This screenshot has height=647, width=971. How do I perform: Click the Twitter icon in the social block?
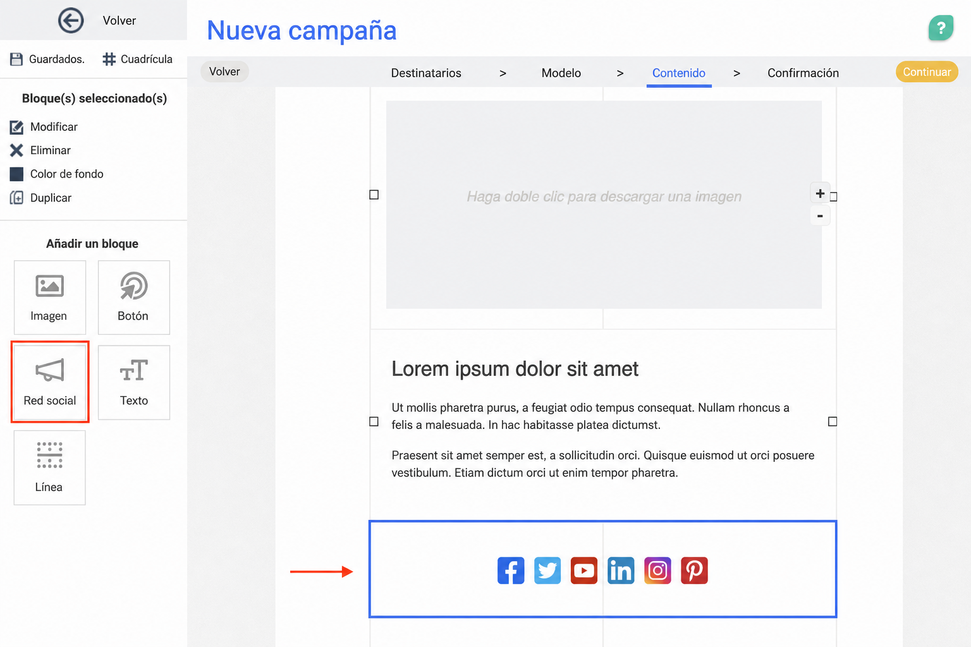coord(547,571)
